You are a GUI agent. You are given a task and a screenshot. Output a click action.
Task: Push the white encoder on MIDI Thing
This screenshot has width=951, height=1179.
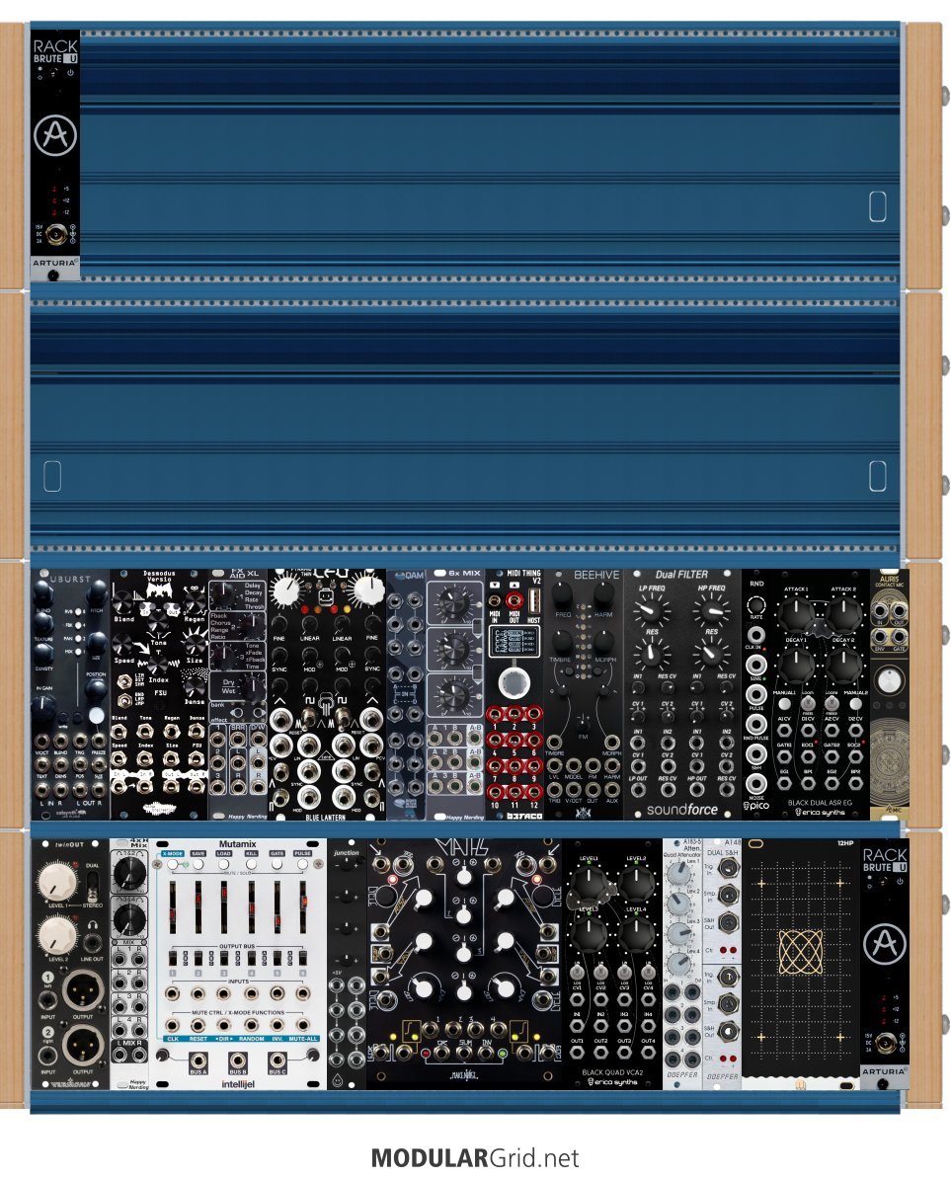(x=515, y=683)
